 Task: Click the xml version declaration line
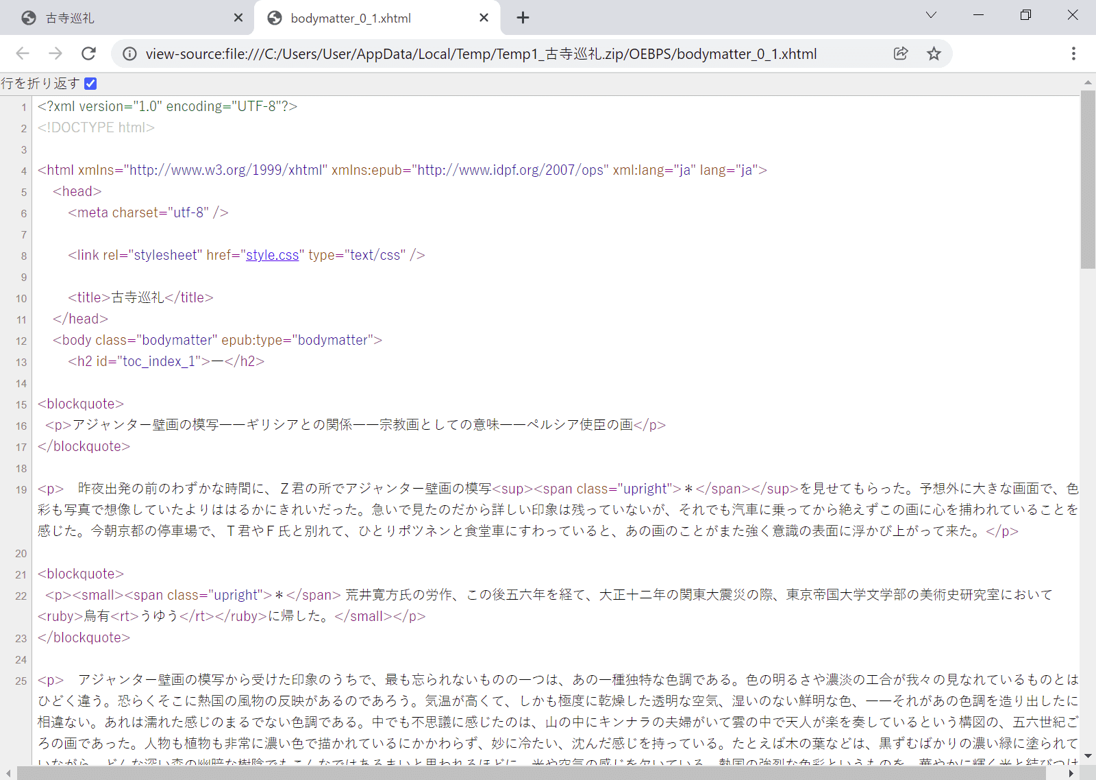[168, 106]
